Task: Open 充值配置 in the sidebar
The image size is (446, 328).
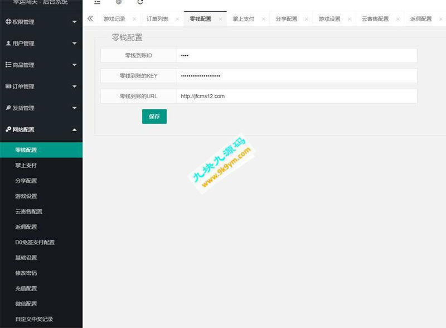Action: [x=41, y=288]
